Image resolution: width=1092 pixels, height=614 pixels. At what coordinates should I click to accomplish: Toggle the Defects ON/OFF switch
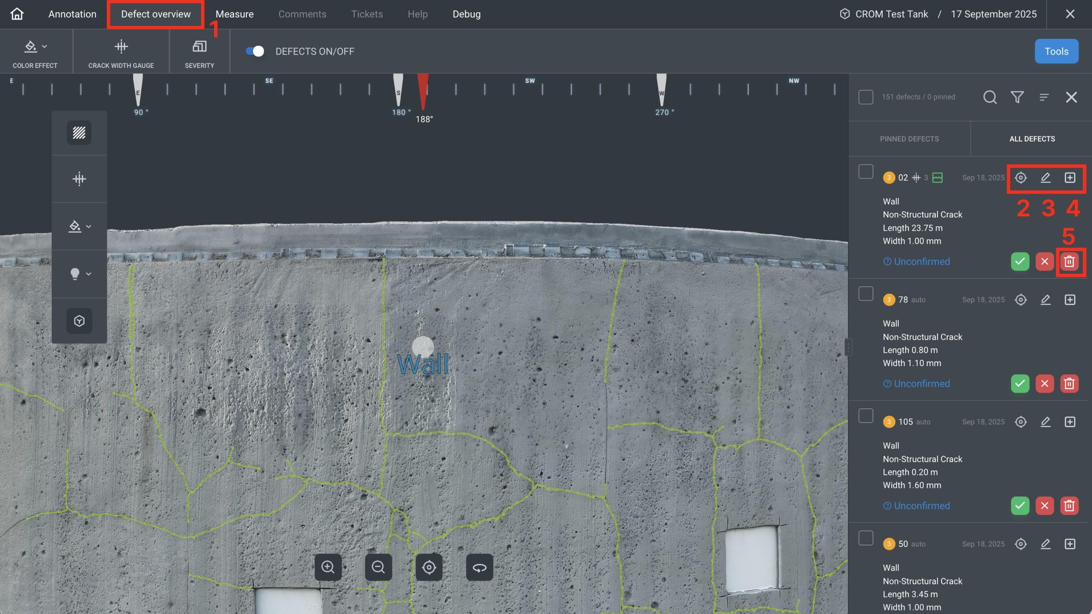point(255,51)
